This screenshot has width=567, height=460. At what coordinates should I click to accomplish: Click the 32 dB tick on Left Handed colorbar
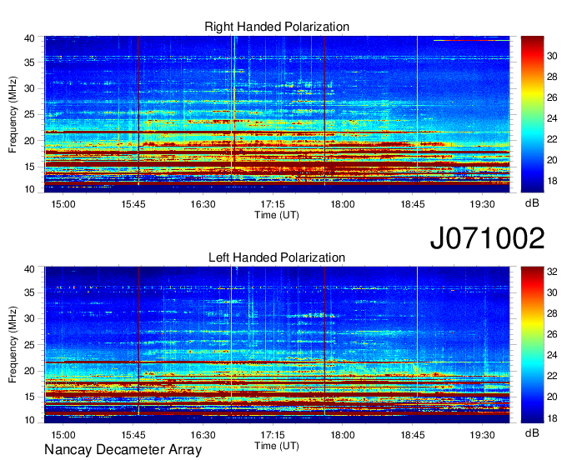(552, 272)
